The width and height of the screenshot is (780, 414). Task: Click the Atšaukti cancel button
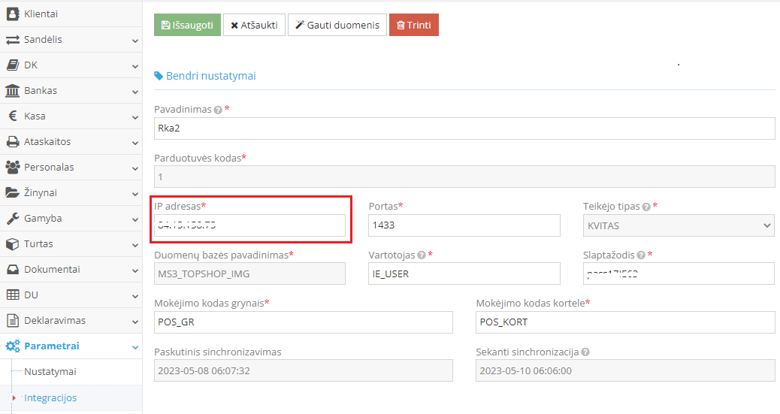[254, 25]
